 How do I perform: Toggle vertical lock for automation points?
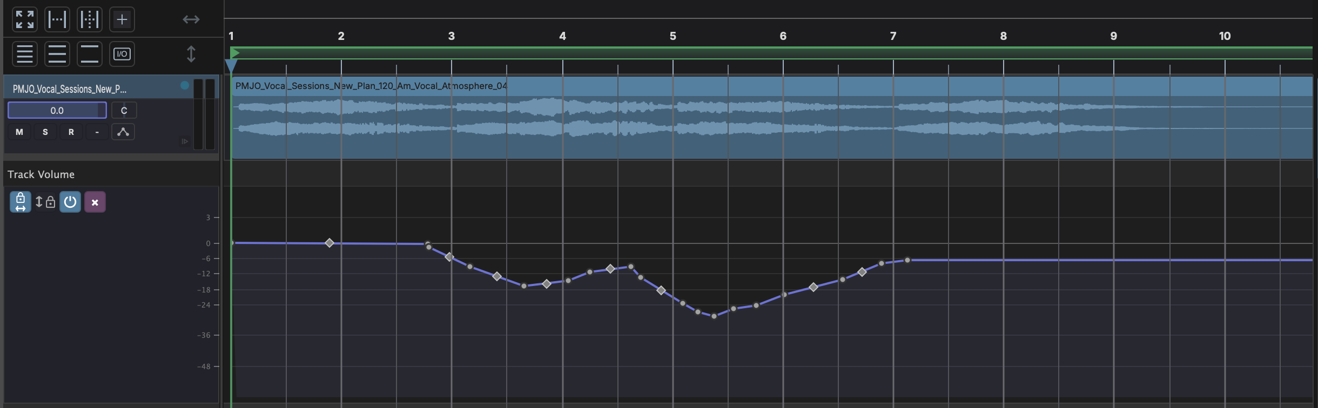coord(45,202)
